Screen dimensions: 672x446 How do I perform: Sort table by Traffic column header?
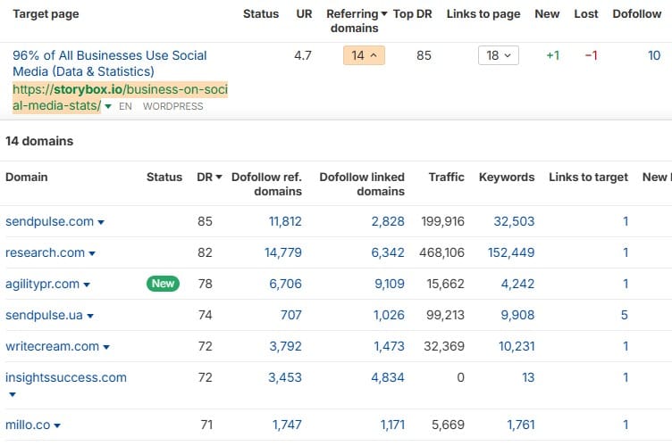[x=446, y=177]
